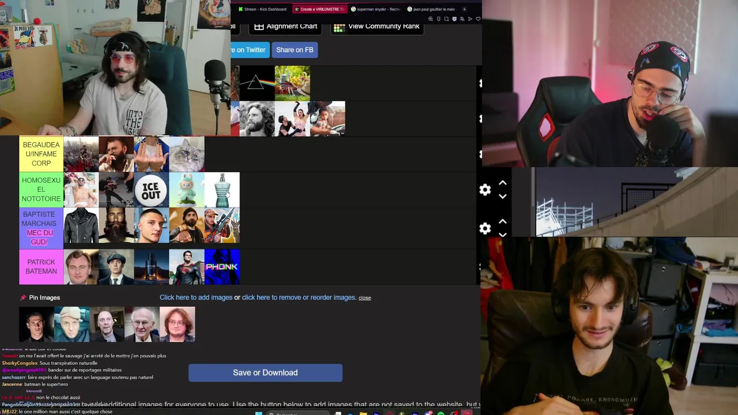Select the elderly white-haired man in image pool

pos(142,325)
